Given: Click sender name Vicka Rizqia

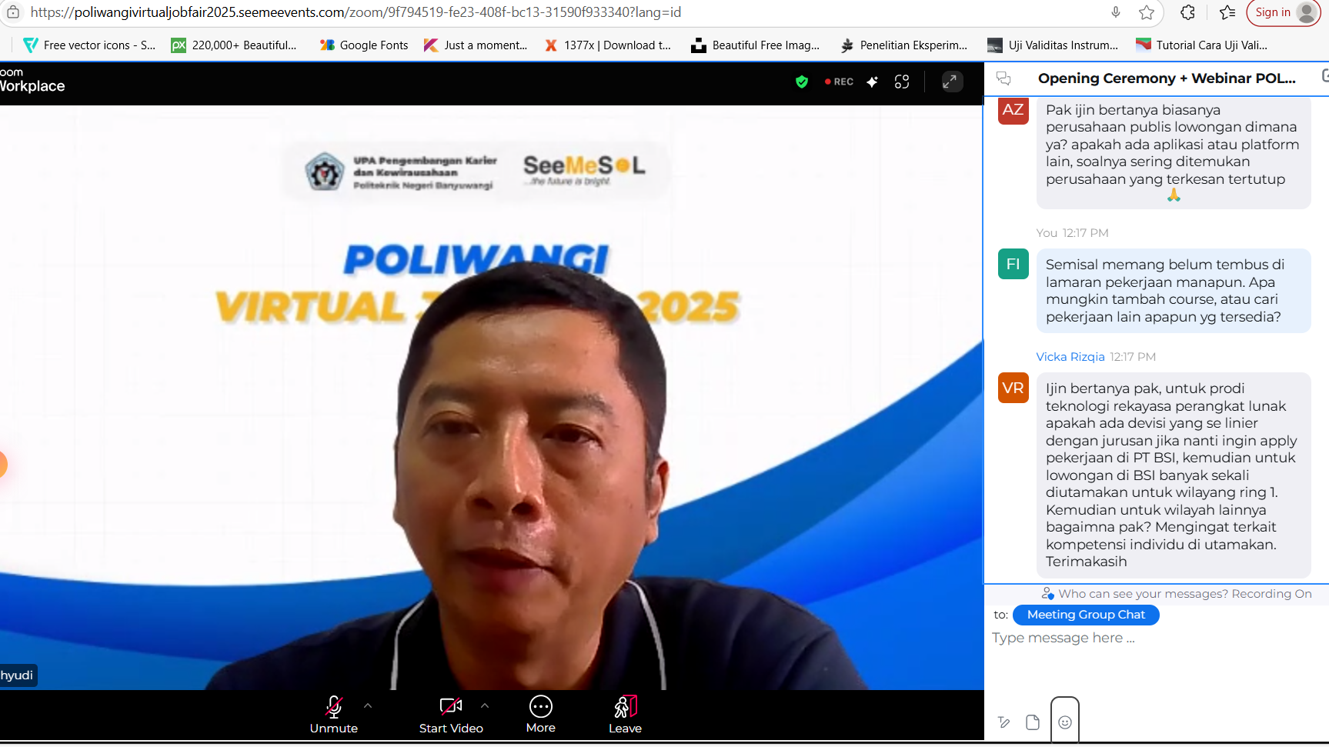Looking at the screenshot, I should coord(1070,357).
